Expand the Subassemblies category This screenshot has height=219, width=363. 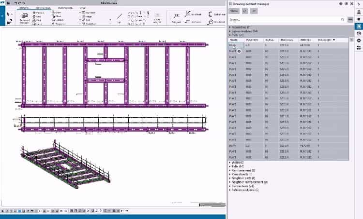(243, 31)
